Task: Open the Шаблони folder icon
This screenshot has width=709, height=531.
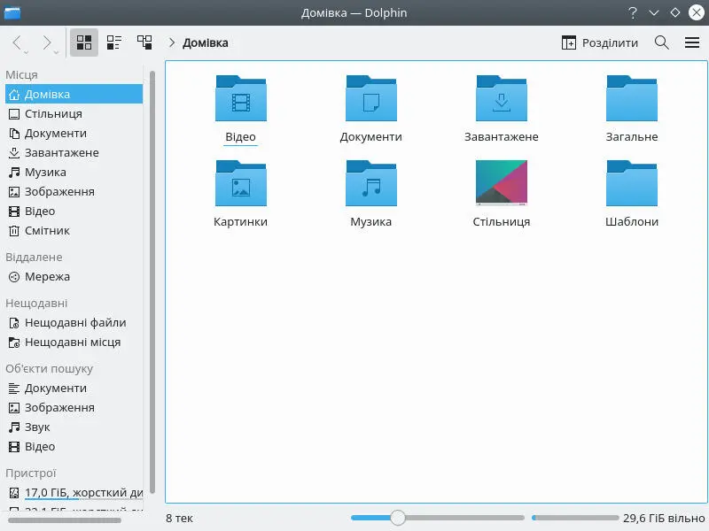Action: [x=632, y=183]
